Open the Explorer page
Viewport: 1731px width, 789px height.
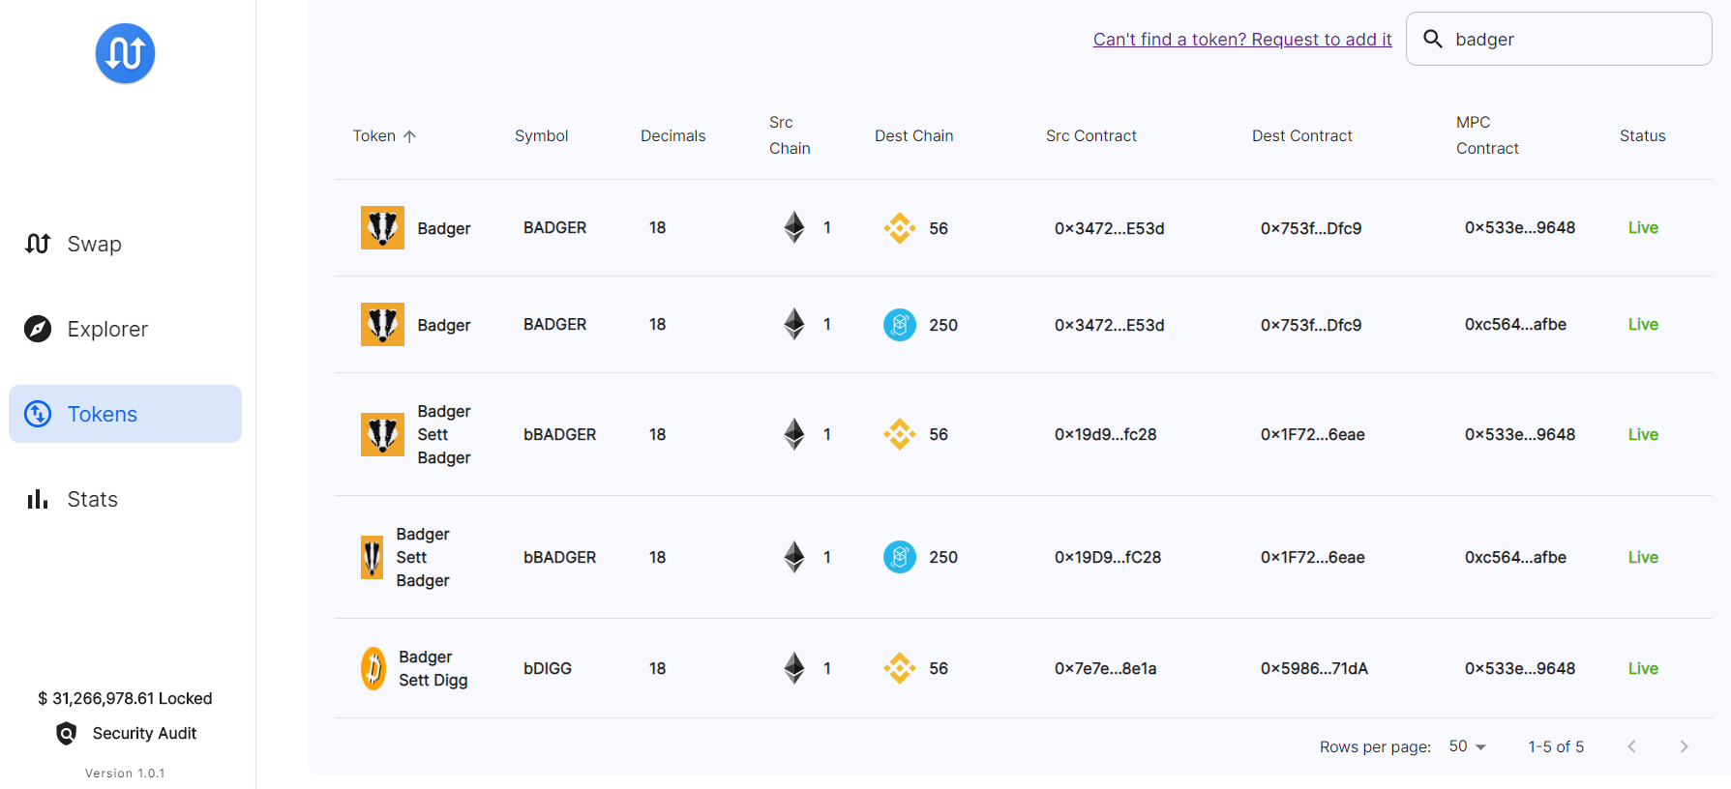click(x=125, y=329)
